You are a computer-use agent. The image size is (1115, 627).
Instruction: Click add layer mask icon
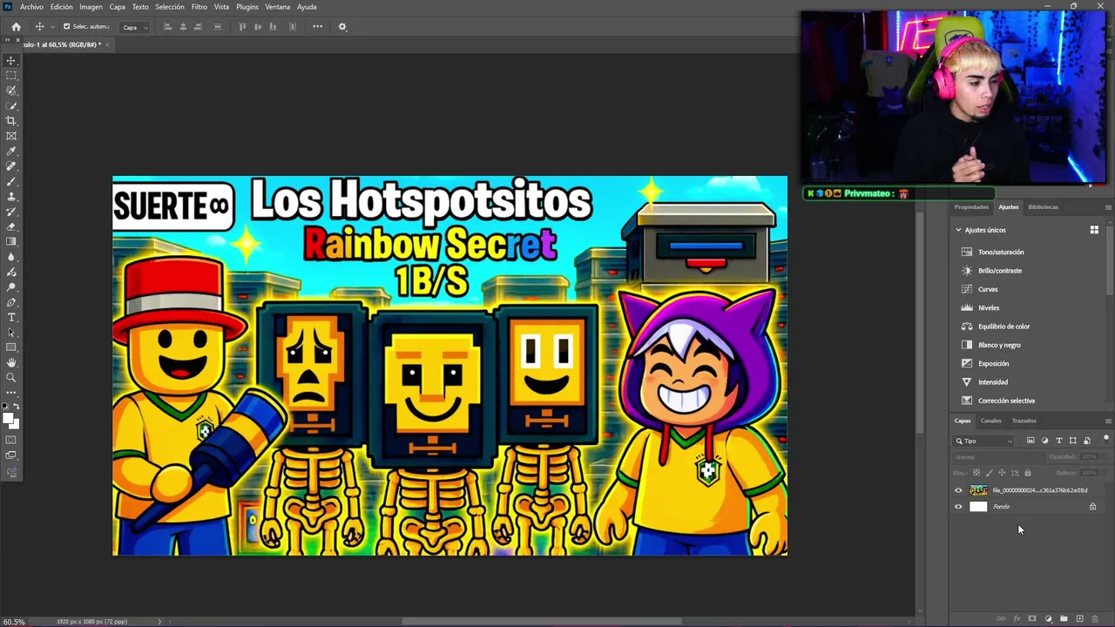(x=1032, y=619)
